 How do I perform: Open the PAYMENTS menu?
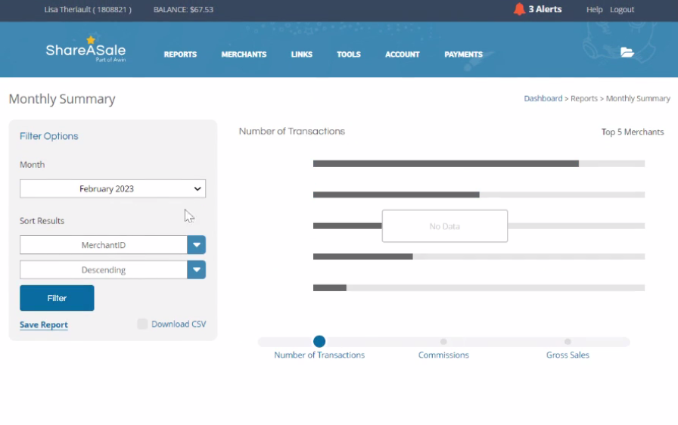(x=463, y=54)
